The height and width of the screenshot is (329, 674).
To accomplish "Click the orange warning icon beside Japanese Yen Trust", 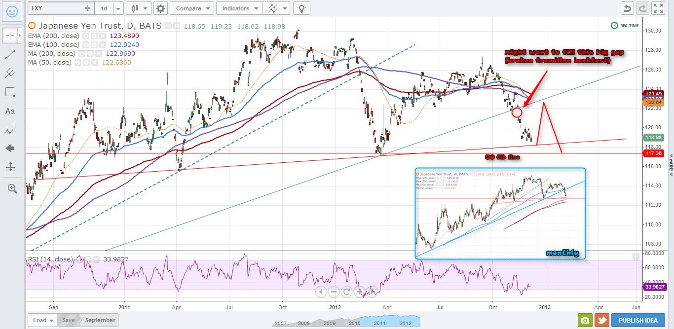I will [x=32, y=26].
